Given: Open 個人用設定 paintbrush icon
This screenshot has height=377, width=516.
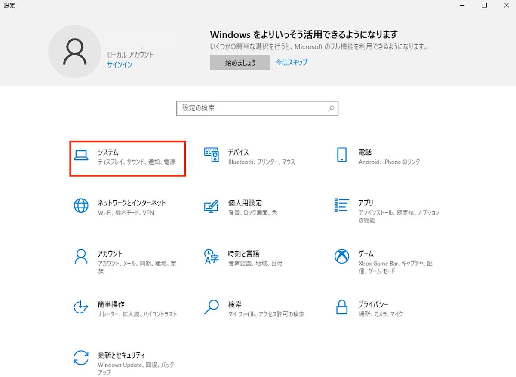Looking at the screenshot, I should pos(211,205).
